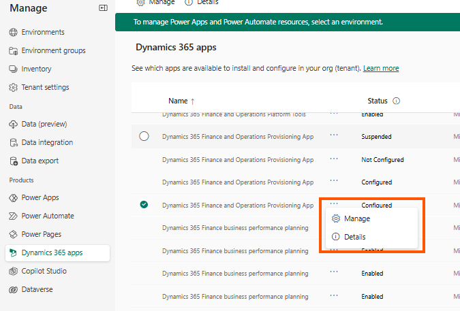Click the Data export icon
460x311 pixels.
tap(13, 161)
